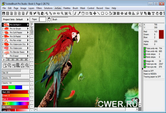This screenshot has width=166, height=113.
Task: Click the checkerboard pattern tool icon
Action: 118,13
